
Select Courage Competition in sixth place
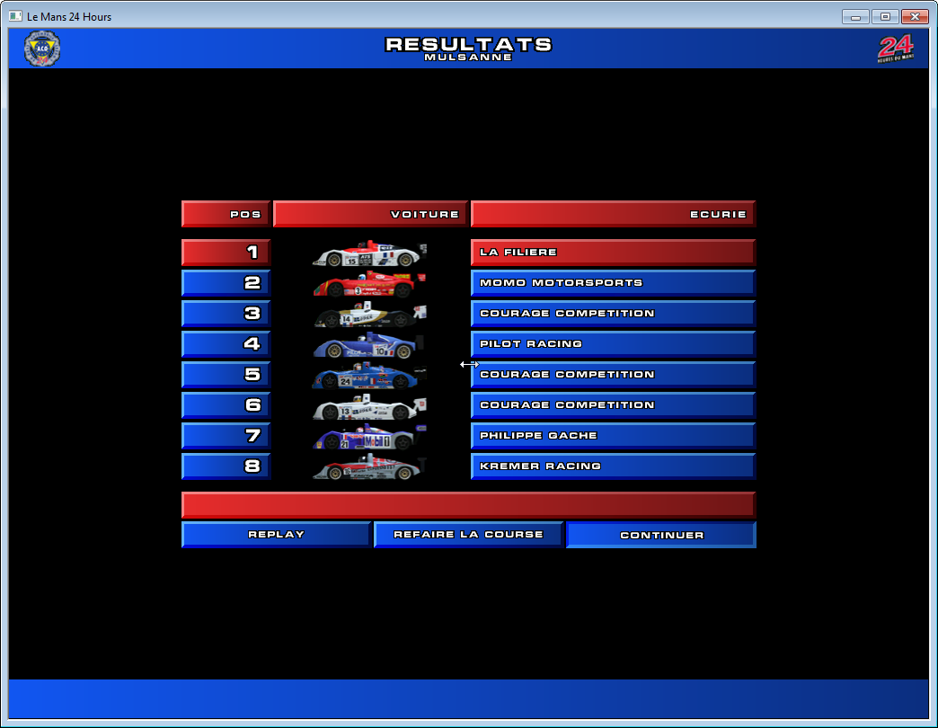[613, 405]
